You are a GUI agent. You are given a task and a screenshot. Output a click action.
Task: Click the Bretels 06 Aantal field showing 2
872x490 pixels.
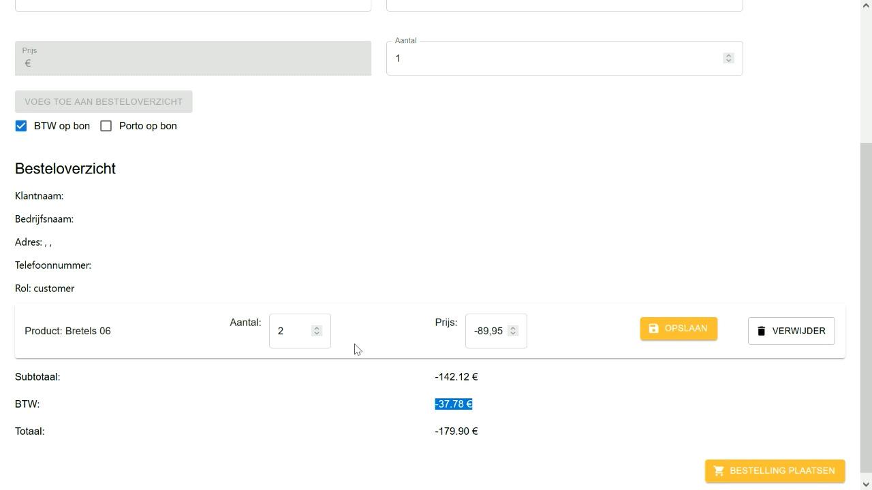pos(292,331)
